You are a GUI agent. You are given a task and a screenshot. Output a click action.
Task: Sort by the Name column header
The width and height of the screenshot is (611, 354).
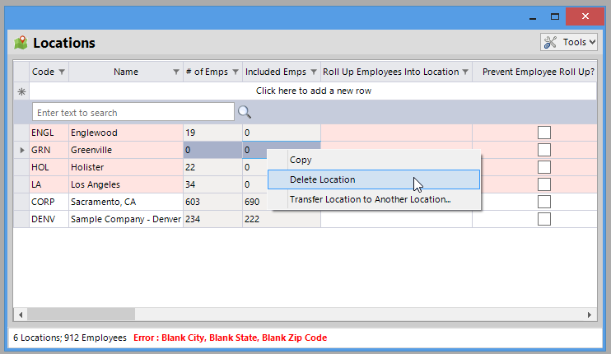tap(125, 72)
